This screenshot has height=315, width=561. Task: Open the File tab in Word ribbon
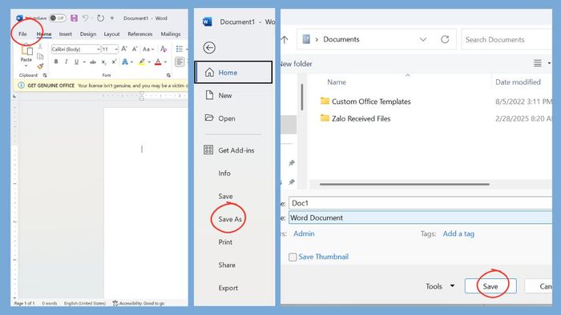pos(22,34)
